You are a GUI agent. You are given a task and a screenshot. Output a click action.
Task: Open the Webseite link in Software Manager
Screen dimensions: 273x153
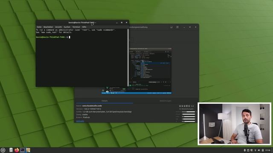(80, 121)
